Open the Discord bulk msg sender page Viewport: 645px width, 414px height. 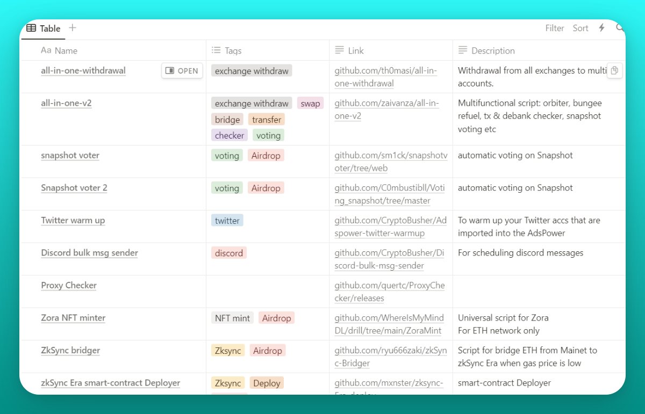coord(89,253)
